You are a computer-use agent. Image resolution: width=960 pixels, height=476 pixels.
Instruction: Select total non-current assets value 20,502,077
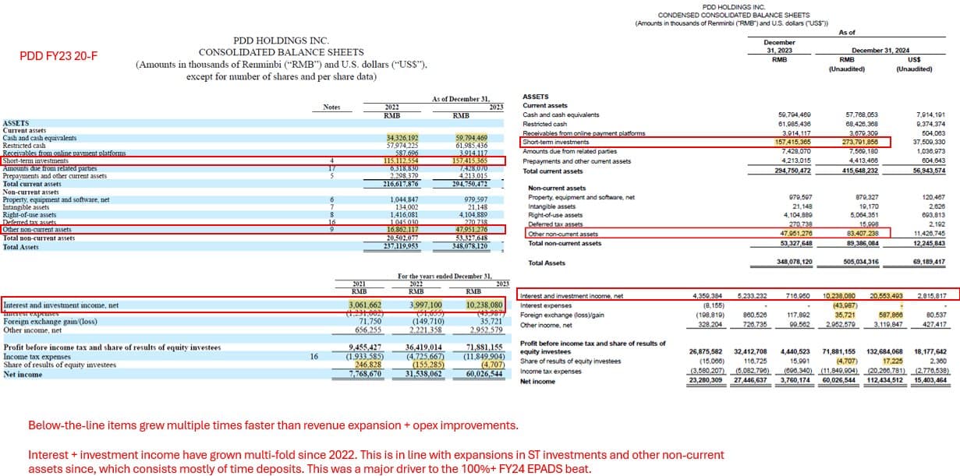(403, 238)
